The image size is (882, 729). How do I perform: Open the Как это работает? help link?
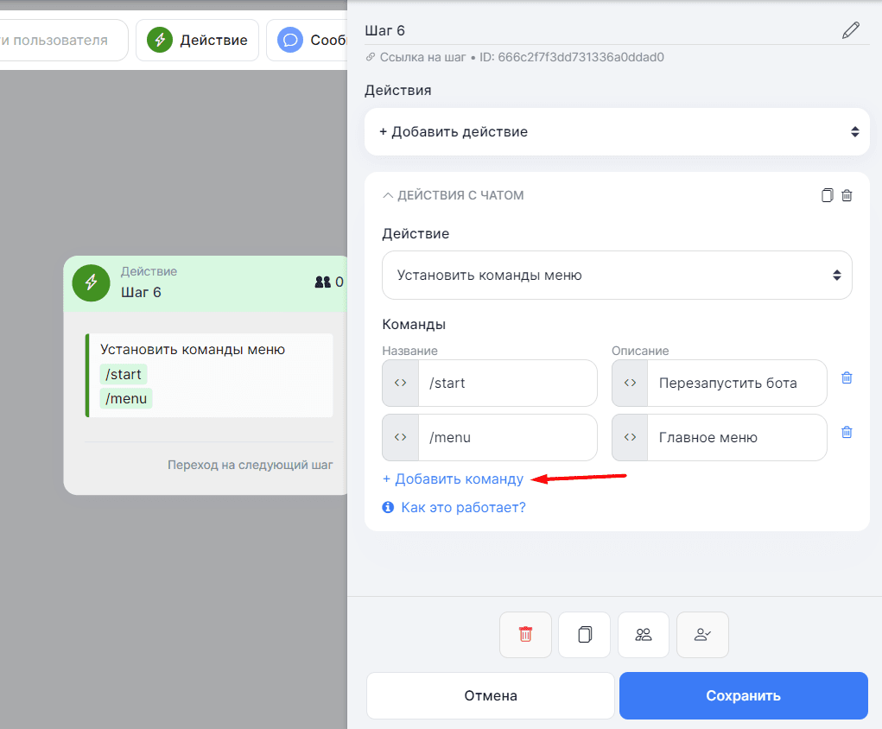(x=463, y=507)
